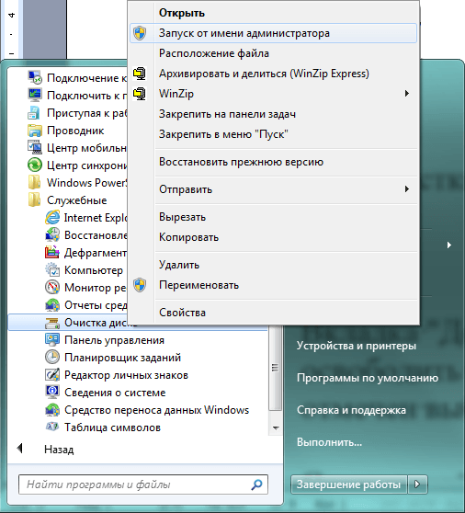Click the right-pane submenu arrow
Viewport: 465px width, 513px height.
click(x=449, y=245)
